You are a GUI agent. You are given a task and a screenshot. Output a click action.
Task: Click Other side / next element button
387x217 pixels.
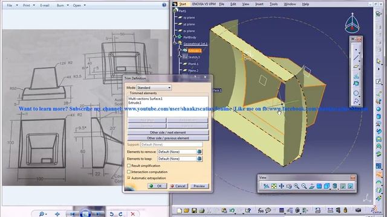click(168, 133)
